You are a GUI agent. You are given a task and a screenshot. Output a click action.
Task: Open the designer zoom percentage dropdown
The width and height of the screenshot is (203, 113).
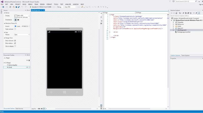click(x=34, y=109)
